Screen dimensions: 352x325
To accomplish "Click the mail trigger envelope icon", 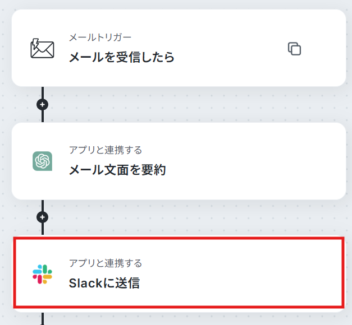I will point(42,48).
